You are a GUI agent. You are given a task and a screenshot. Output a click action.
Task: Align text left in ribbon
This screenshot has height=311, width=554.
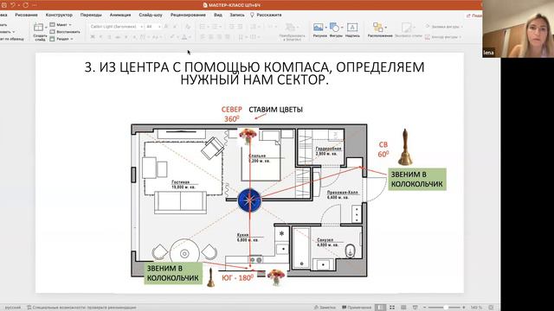[x=203, y=36]
